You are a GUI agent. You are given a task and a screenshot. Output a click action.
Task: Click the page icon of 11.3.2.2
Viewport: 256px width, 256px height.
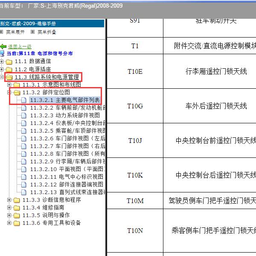click(x=24, y=108)
